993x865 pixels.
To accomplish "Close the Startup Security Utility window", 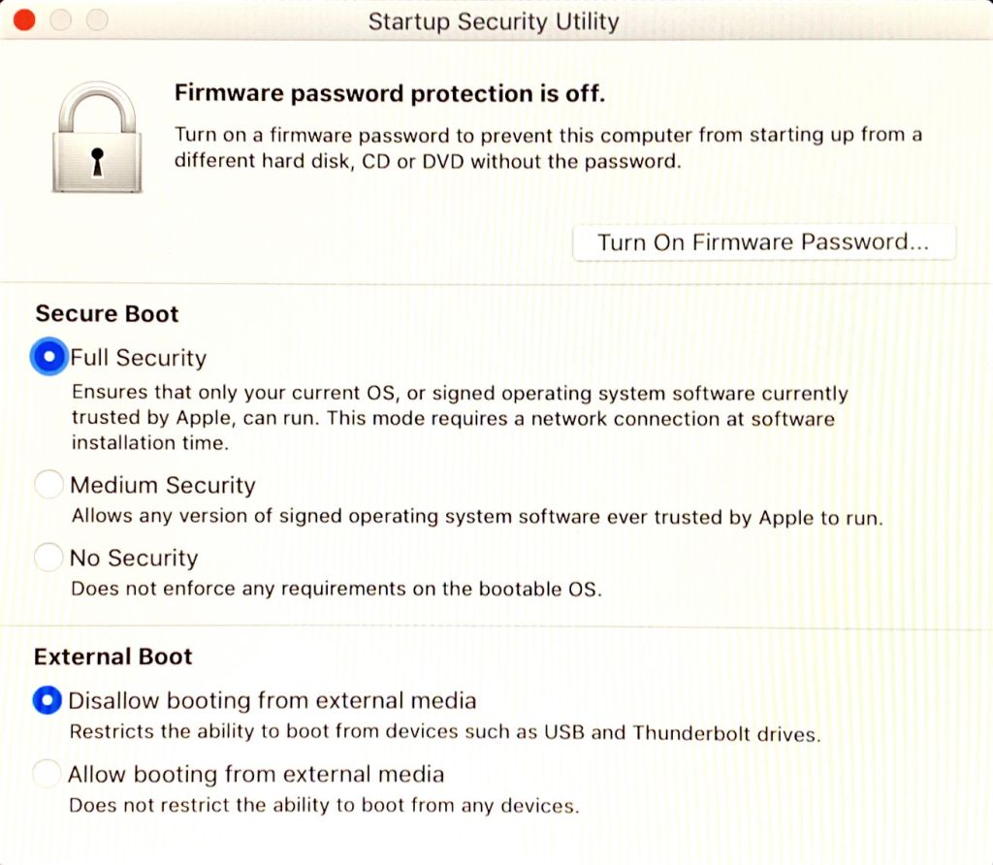I will [24, 19].
